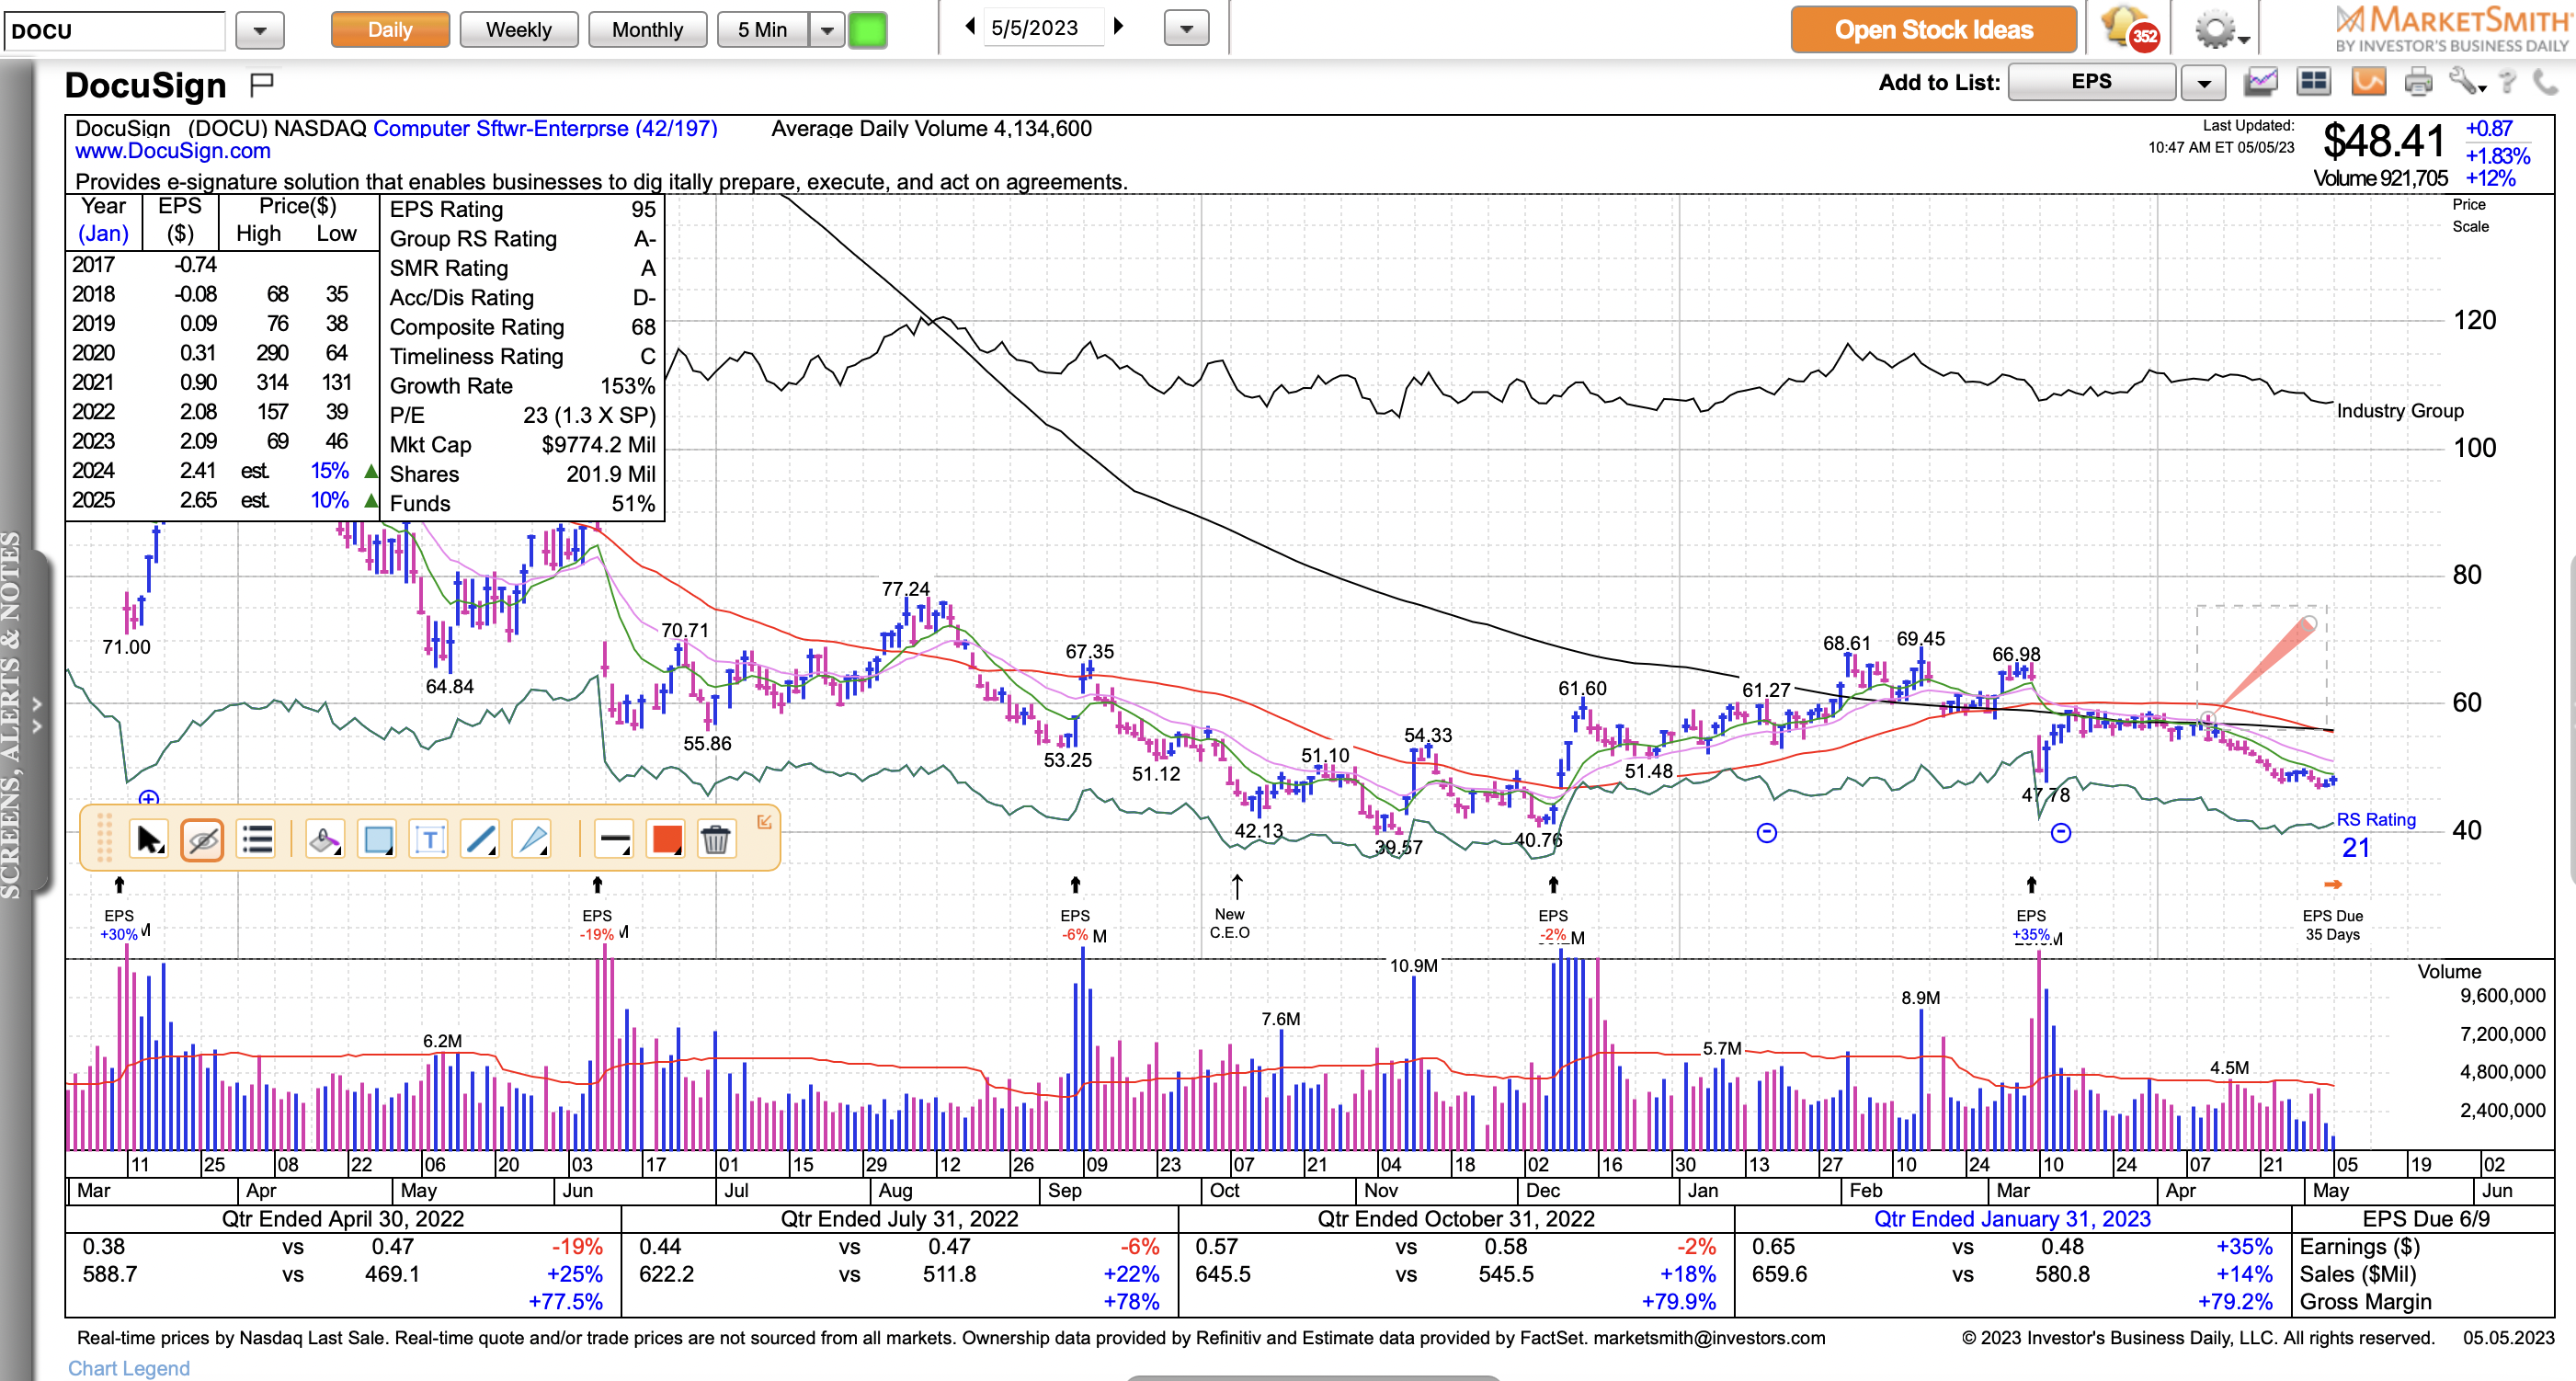
Task: Open Computer Sftwr-Enterprse industry group link
Action: coord(545,128)
